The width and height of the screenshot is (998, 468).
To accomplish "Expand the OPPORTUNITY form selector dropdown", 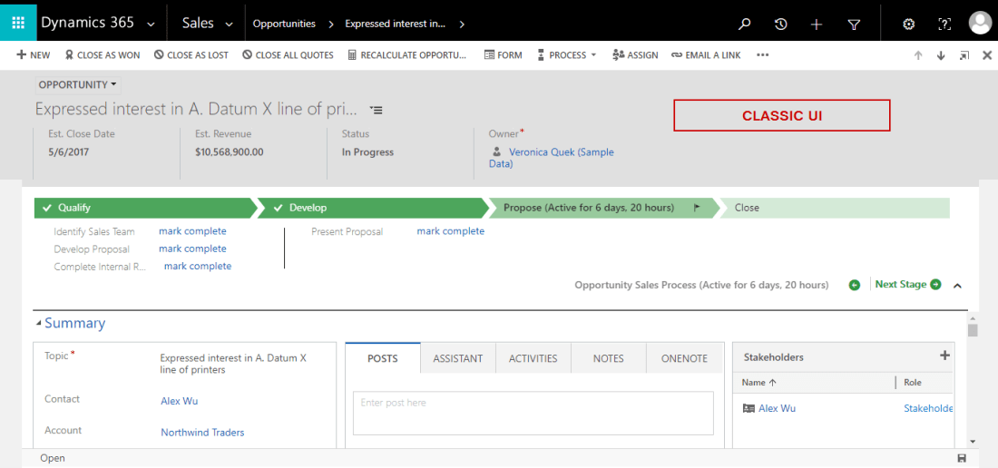I will coord(78,84).
